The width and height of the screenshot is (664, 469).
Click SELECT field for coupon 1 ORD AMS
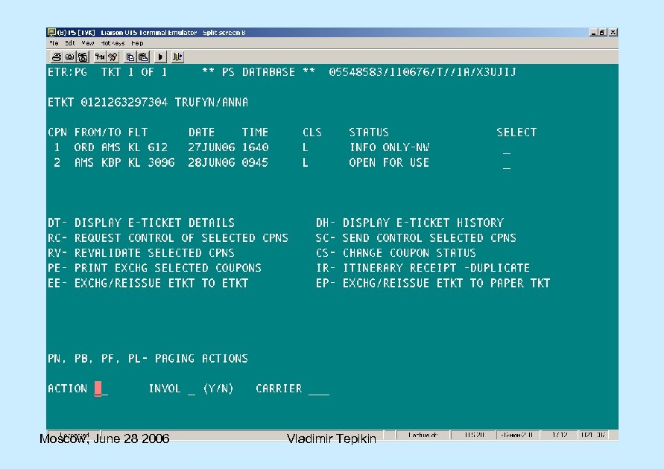pos(507,148)
